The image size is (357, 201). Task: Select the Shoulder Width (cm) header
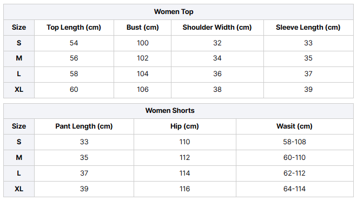tap(217, 27)
